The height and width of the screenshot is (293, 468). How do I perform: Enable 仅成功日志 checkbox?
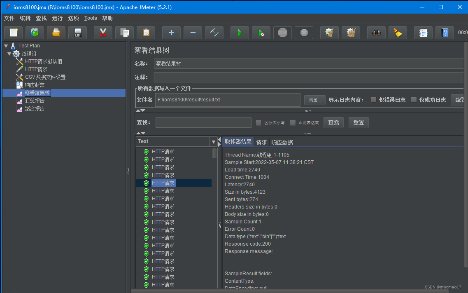point(414,100)
